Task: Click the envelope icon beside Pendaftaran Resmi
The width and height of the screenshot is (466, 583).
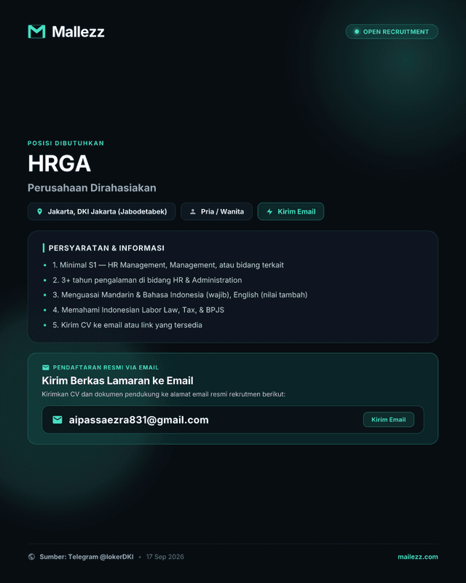Action: [46, 367]
